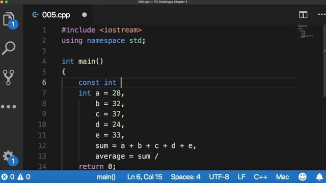The width and height of the screenshot is (326, 183).
Task: Click the C++ file icon on the tab
Action: [x=35, y=15]
